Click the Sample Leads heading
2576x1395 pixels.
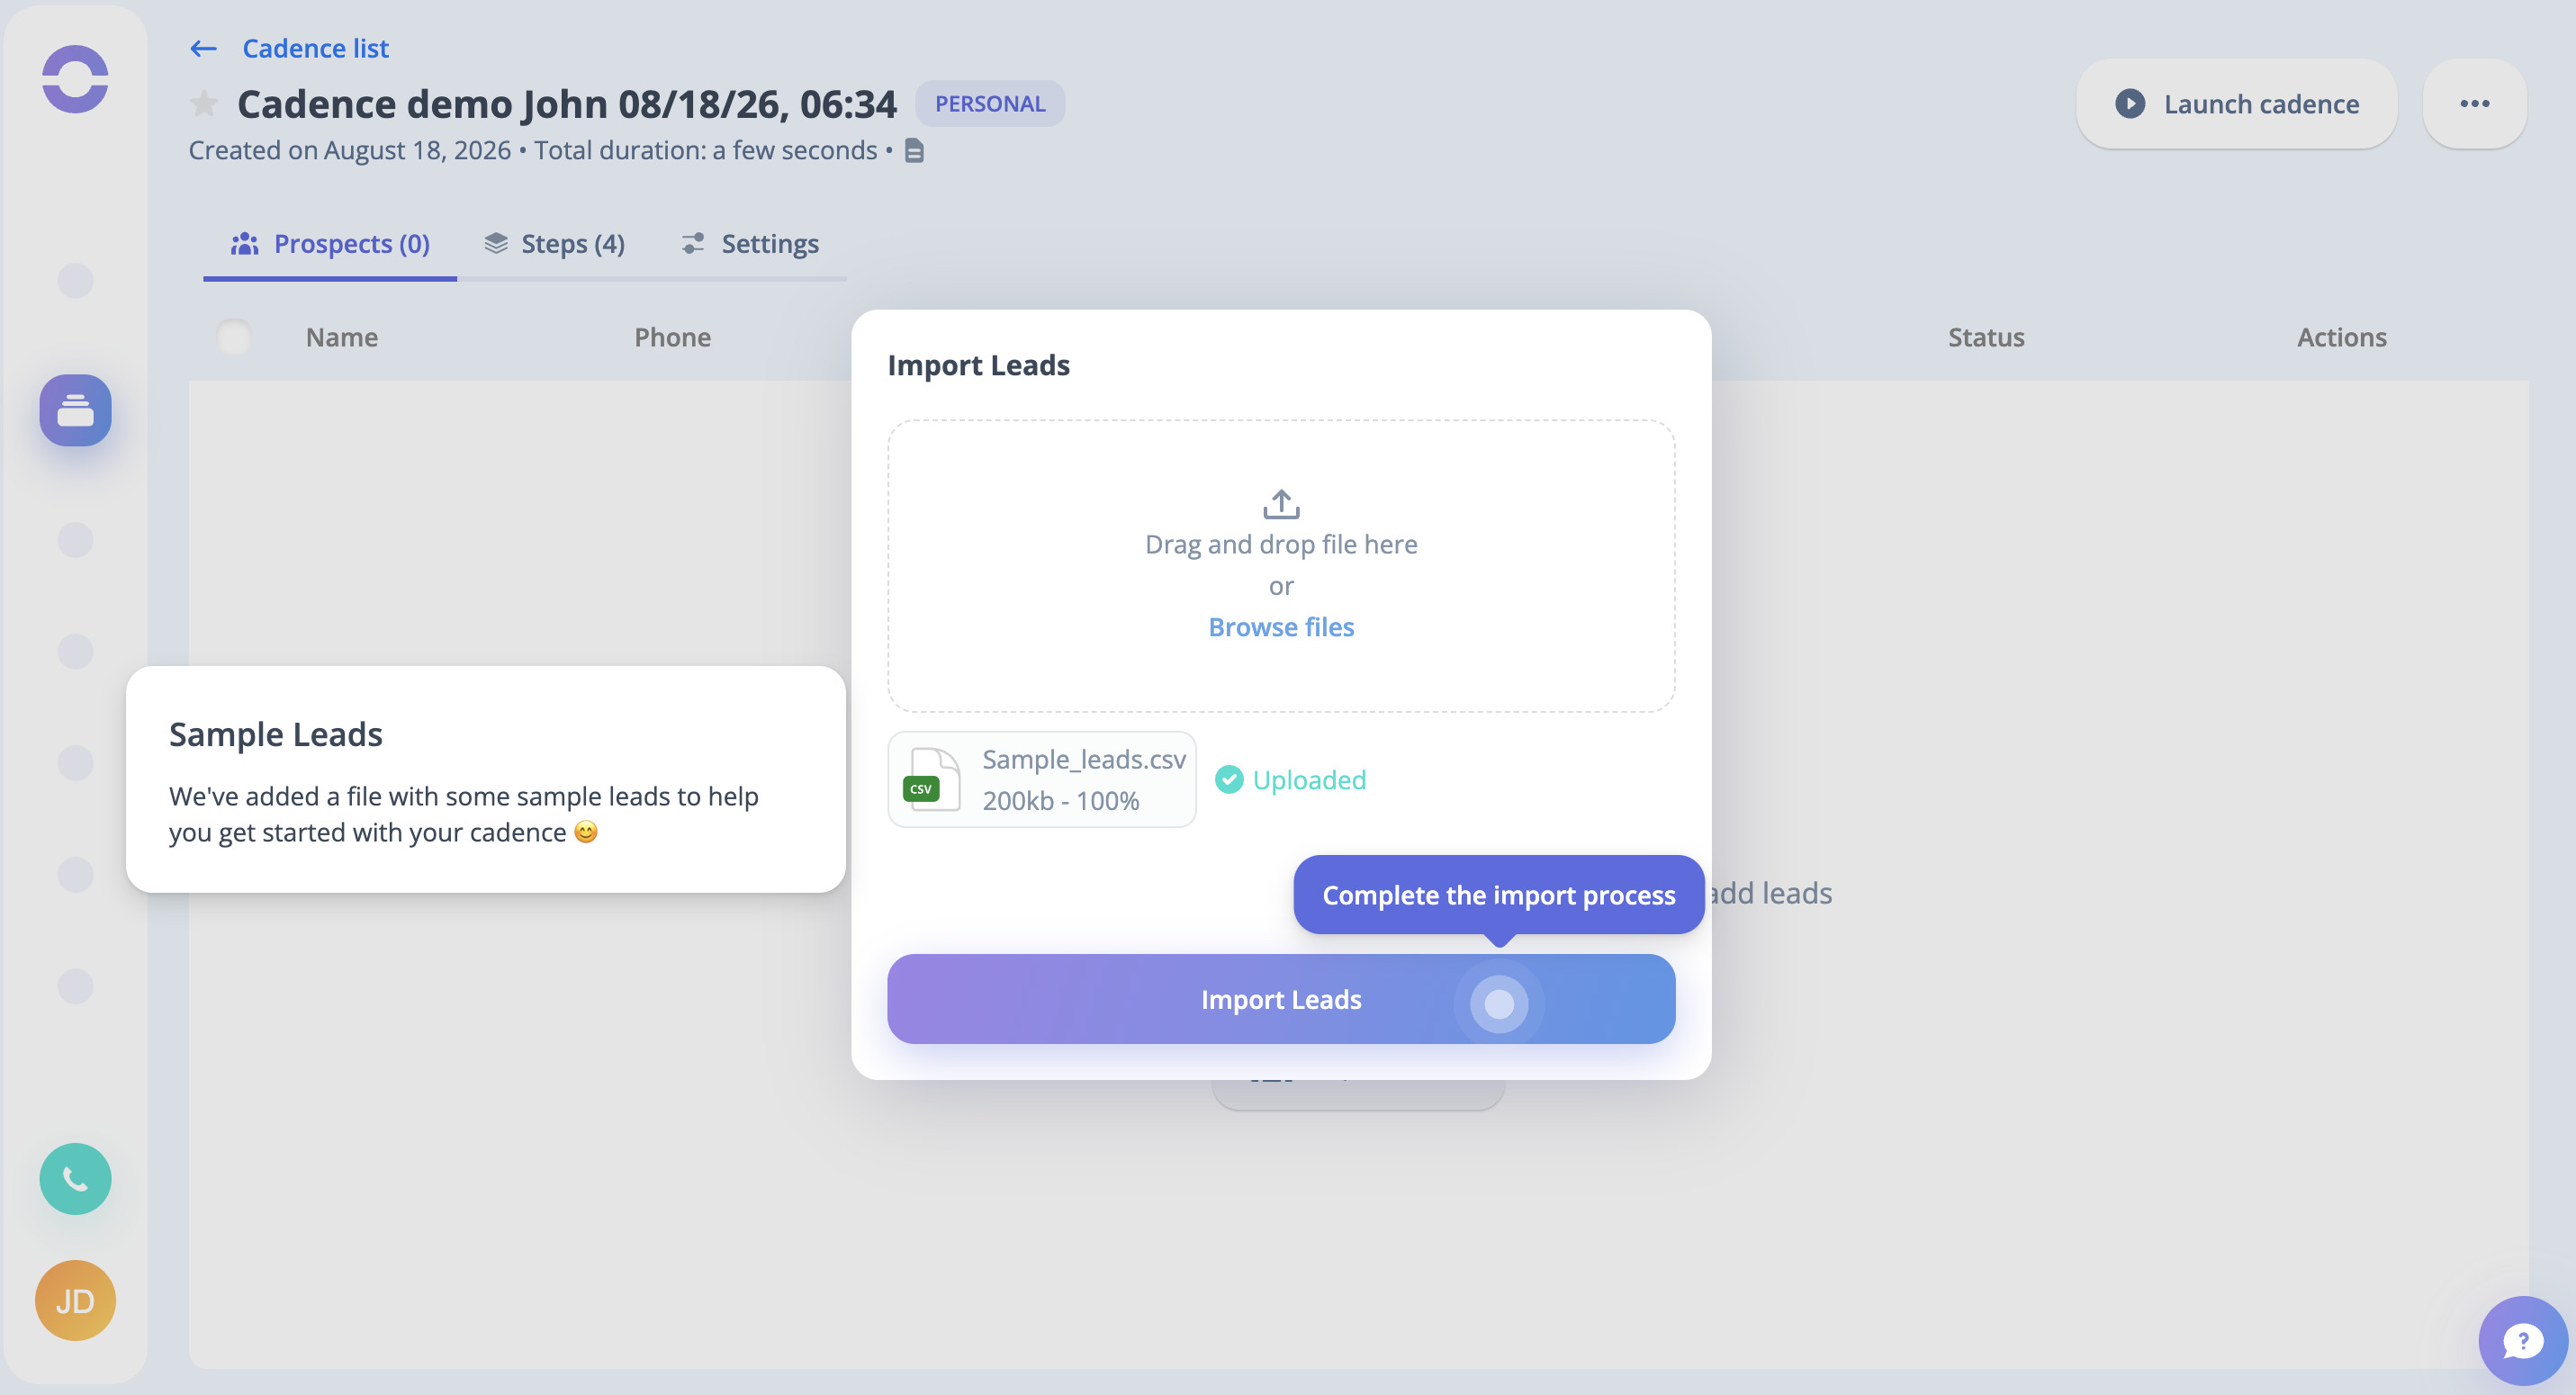coord(276,734)
